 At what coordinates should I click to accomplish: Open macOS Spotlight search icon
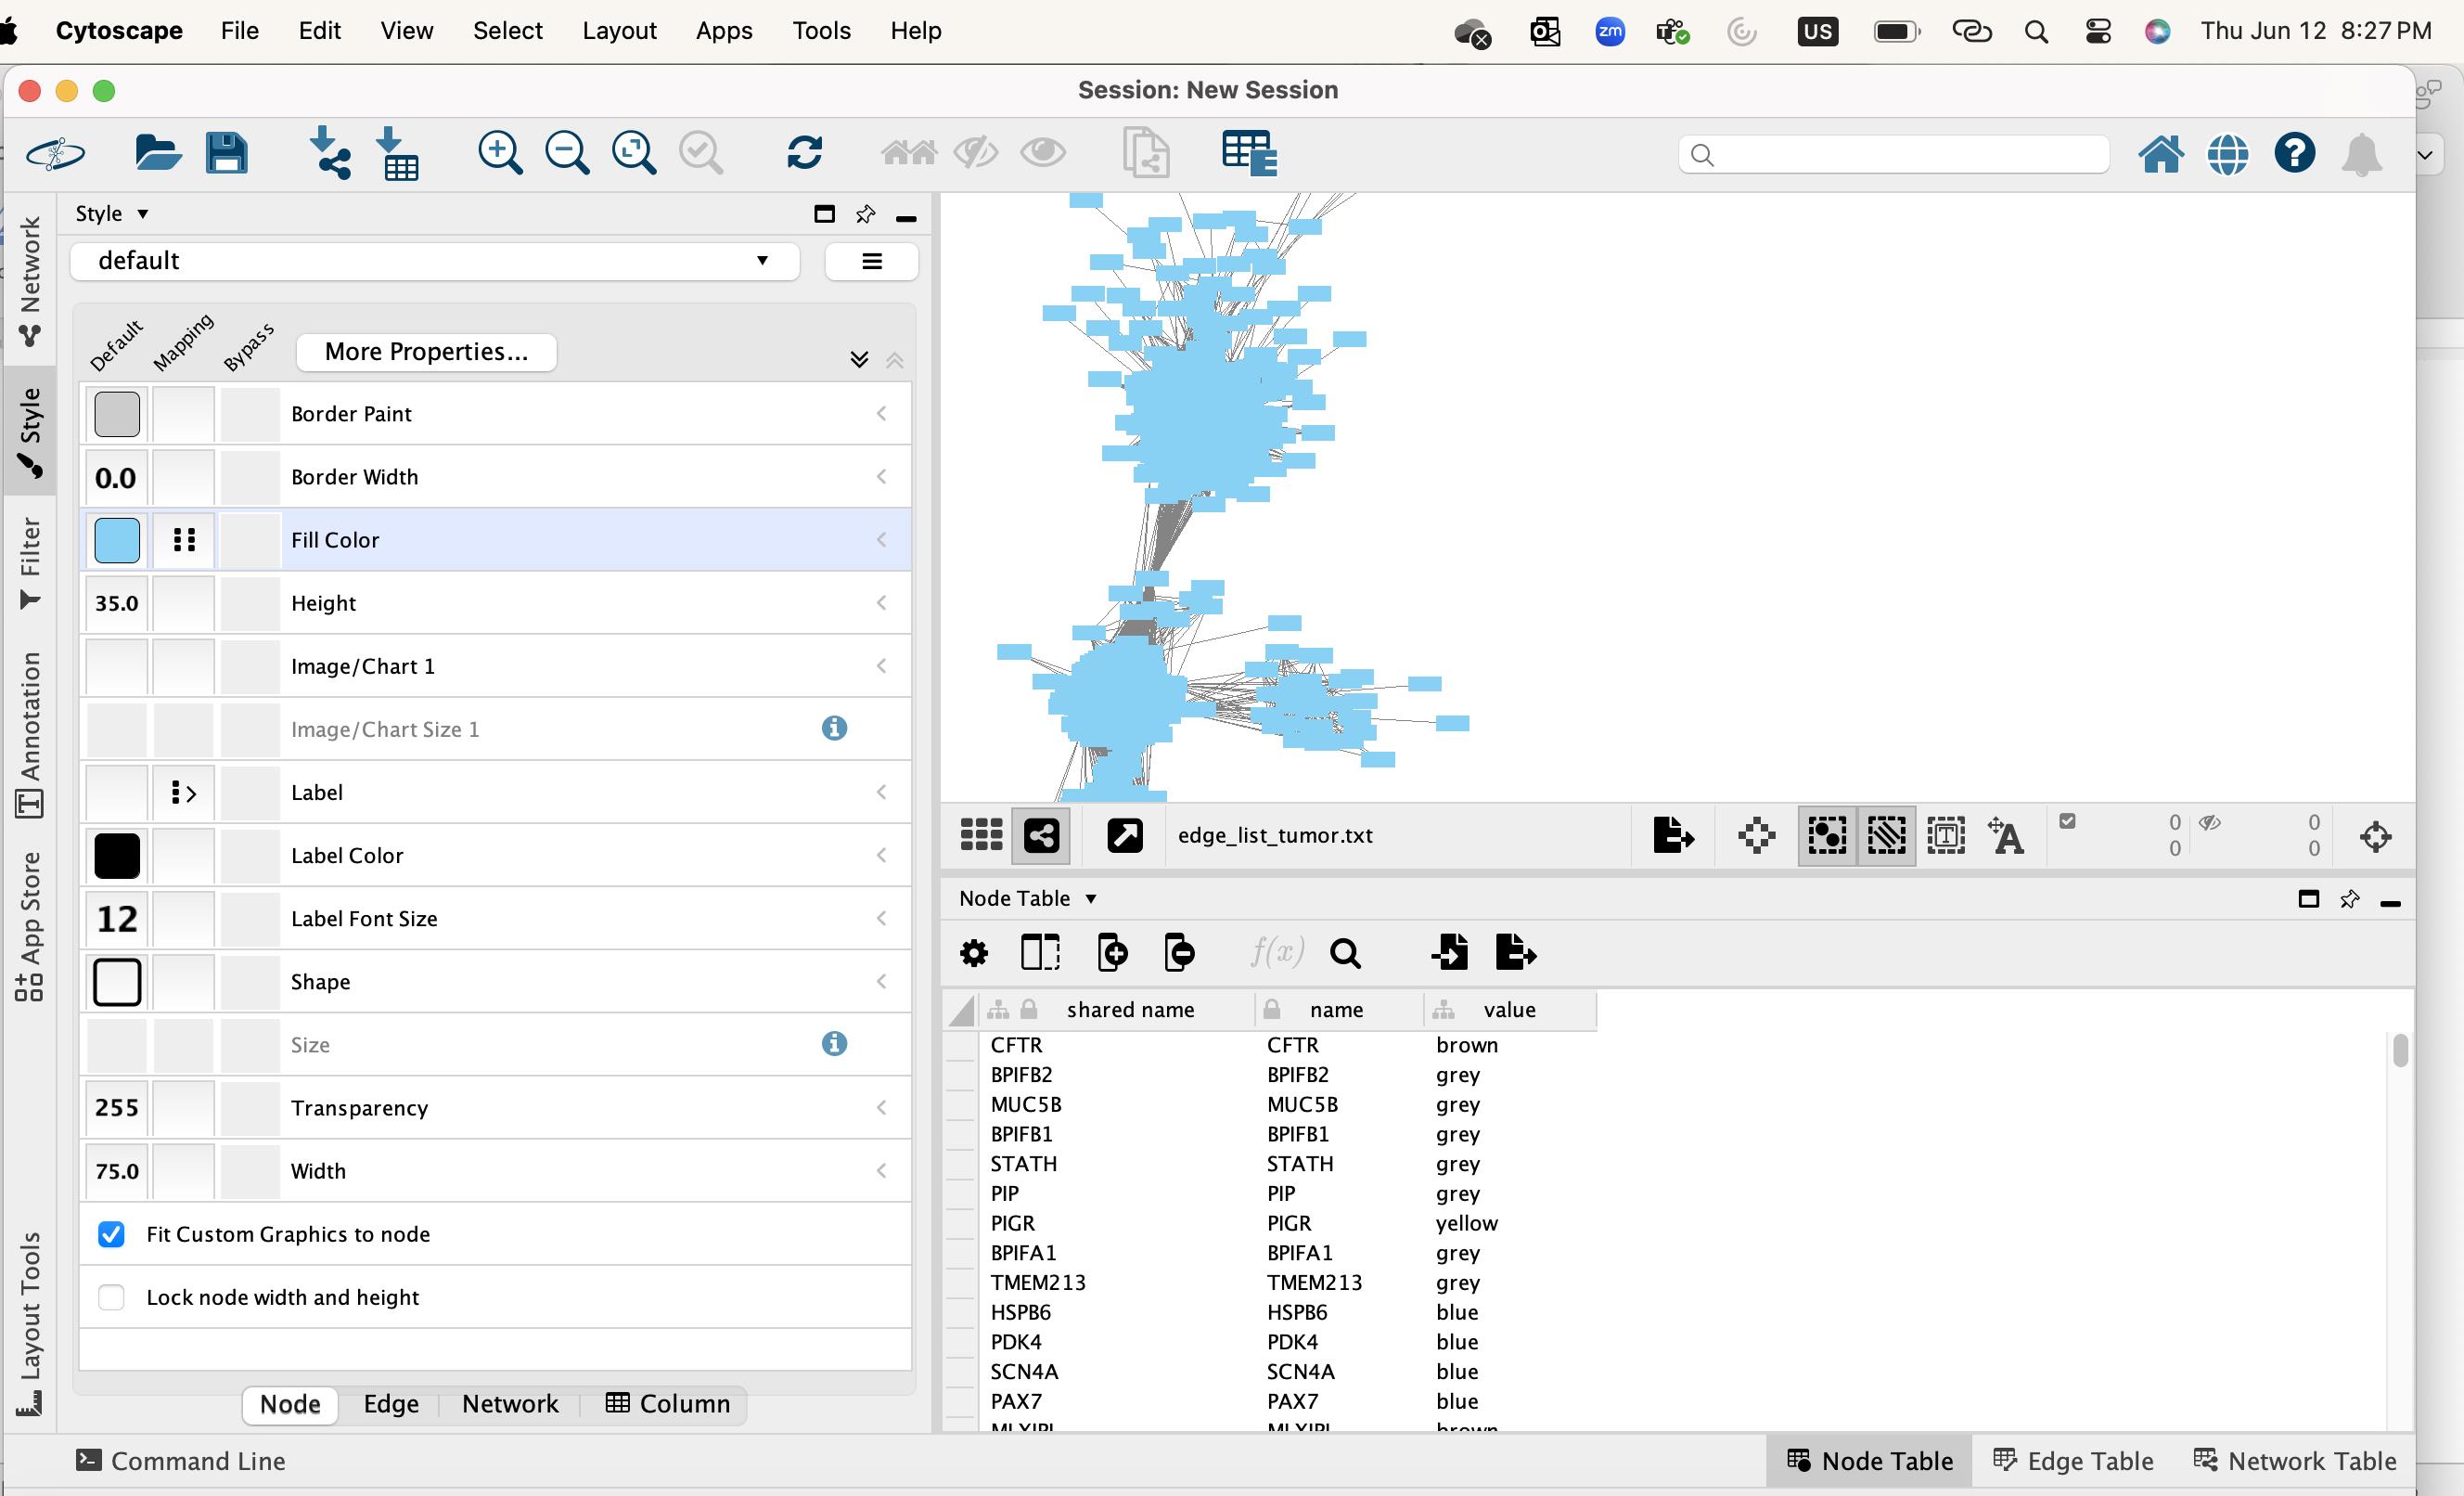click(x=2036, y=31)
